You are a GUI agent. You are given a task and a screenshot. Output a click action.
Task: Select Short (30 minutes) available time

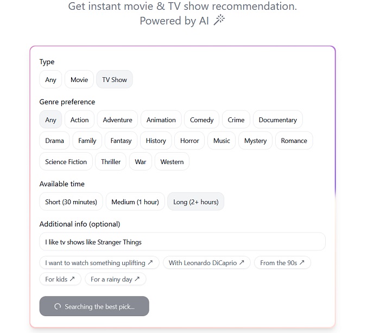point(71,202)
